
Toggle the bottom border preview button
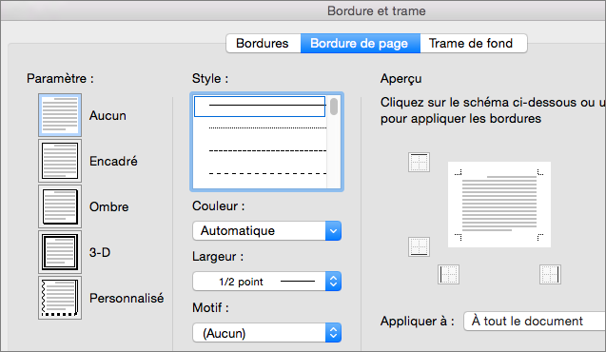[x=419, y=247]
